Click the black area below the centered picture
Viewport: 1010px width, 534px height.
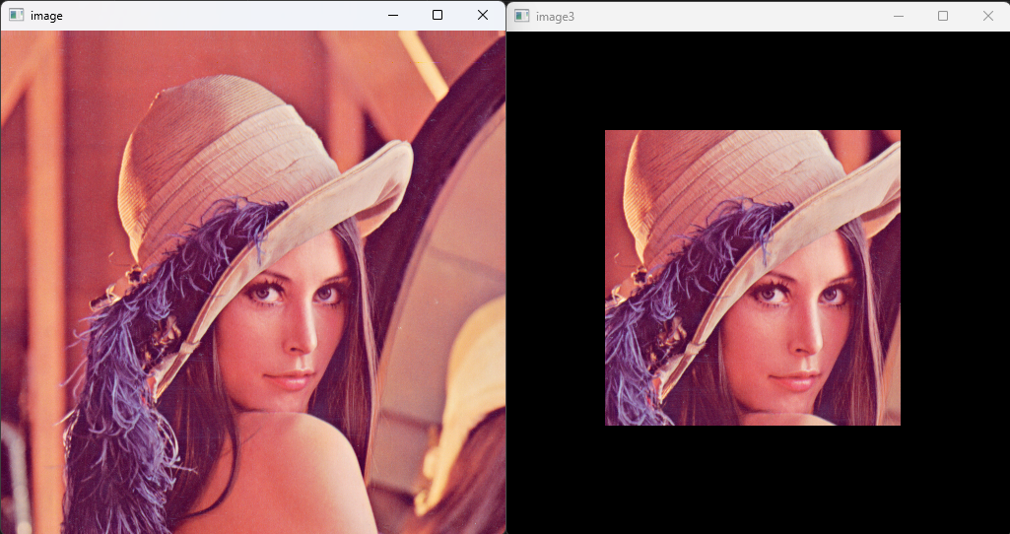click(752, 480)
